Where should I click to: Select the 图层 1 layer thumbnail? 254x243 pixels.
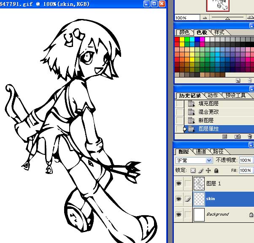[x=199, y=184]
